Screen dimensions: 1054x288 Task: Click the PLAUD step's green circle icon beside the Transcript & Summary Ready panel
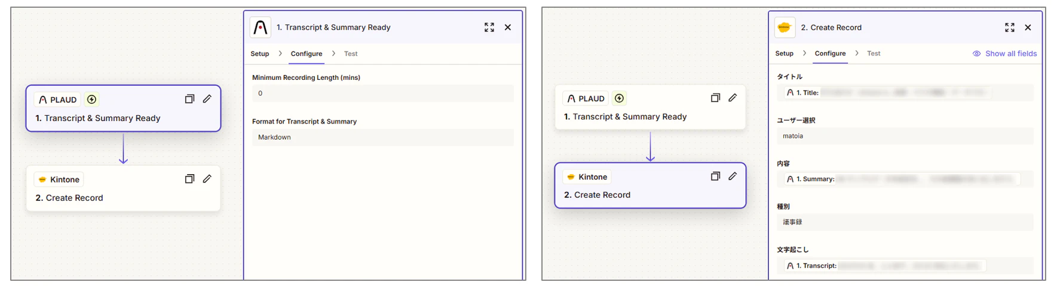pyautogui.click(x=92, y=100)
